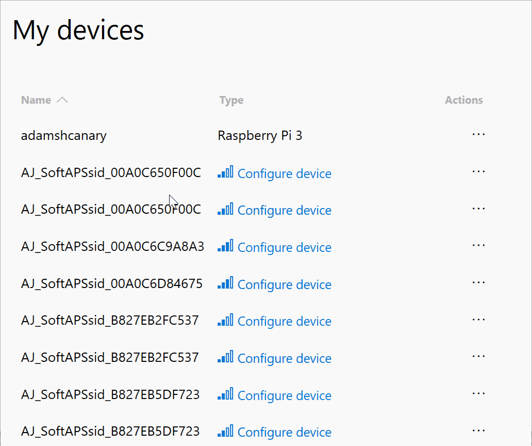Configure device AJ_SoftAPSsid_00A0C6C9A8A3
This screenshot has height=446, width=532.
pyautogui.click(x=285, y=247)
